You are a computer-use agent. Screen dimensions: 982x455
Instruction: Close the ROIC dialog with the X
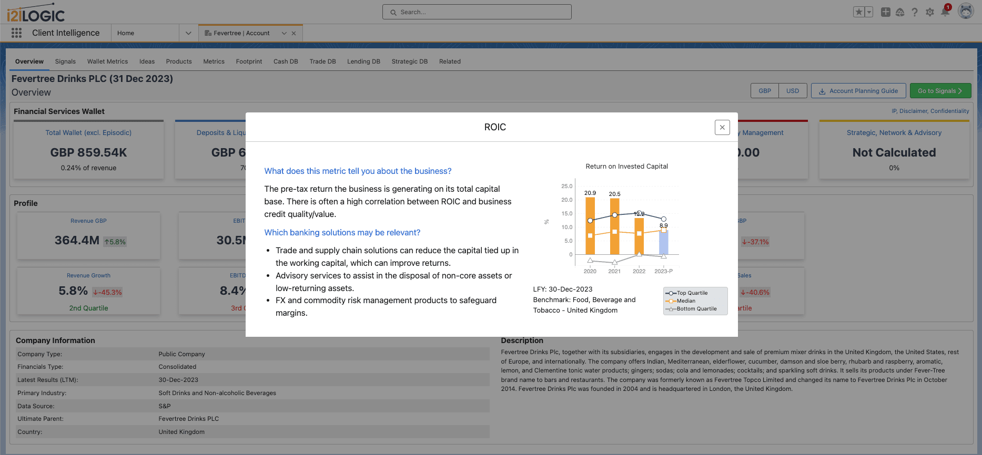(x=722, y=127)
